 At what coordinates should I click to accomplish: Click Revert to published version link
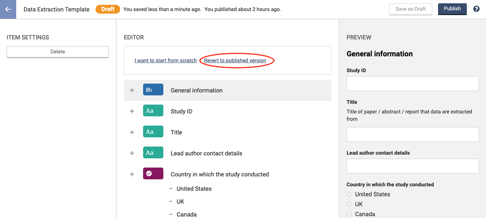pyautogui.click(x=235, y=60)
